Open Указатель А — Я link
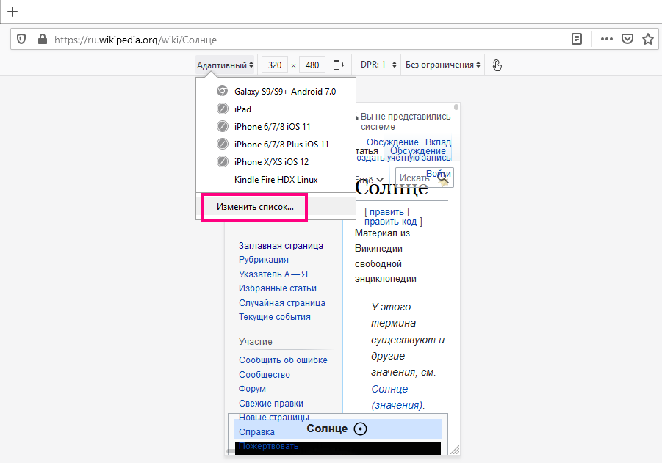Image resolution: width=662 pixels, height=463 pixels. point(273,274)
